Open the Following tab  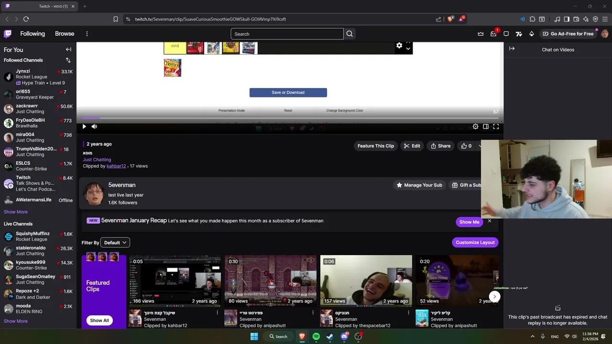[x=33, y=34]
